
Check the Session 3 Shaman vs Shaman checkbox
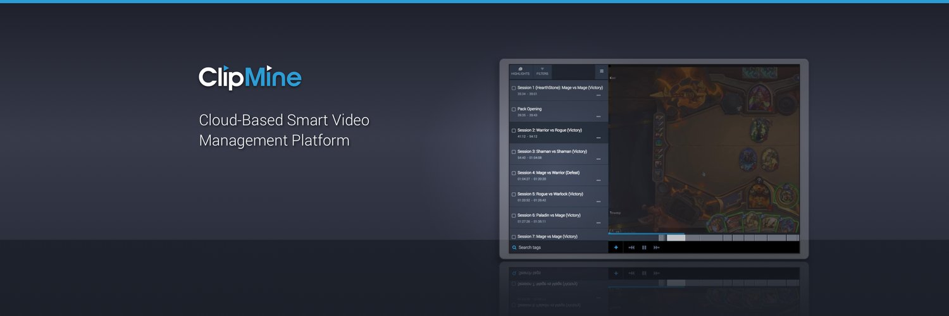click(x=514, y=152)
